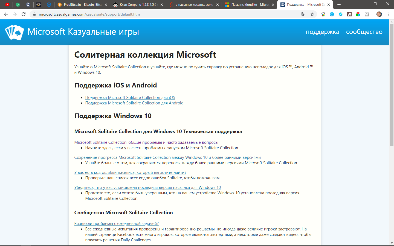Click the Microsoft Casual Games cards logo
This screenshot has width=394, height=246.
coord(15,33)
